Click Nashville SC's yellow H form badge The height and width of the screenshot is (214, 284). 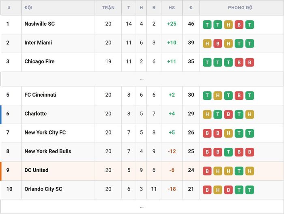click(x=228, y=25)
